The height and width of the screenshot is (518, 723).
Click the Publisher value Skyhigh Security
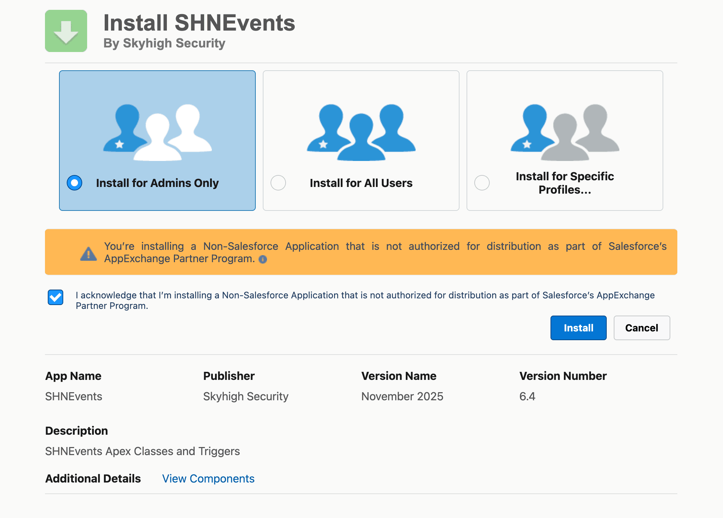pos(246,396)
